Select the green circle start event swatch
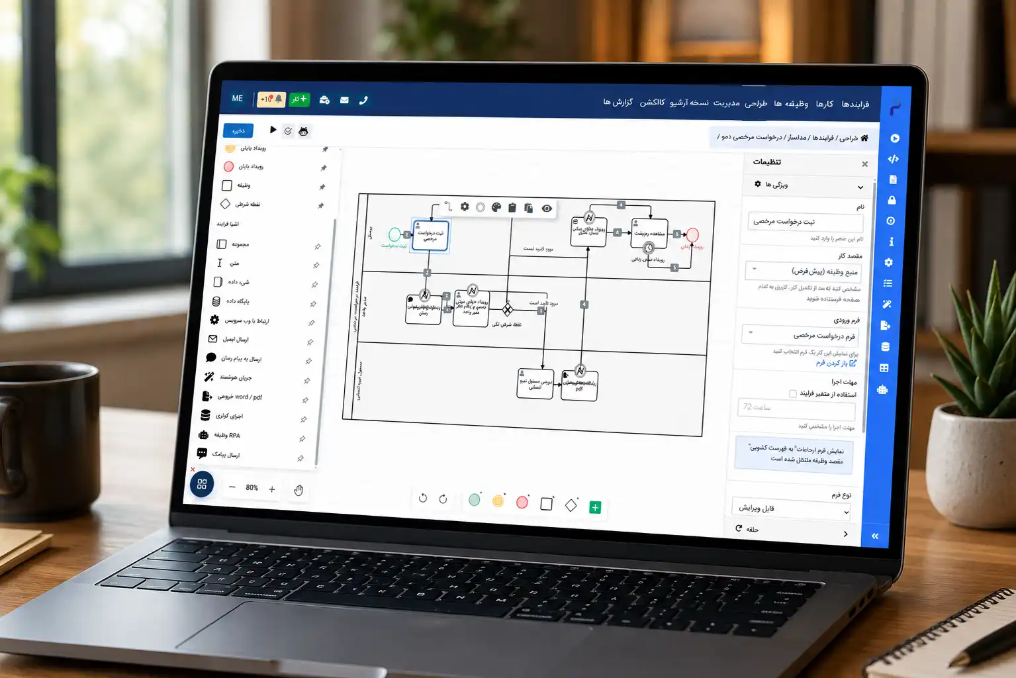The height and width of the screenshot is (678, 1016). (474, 500)
